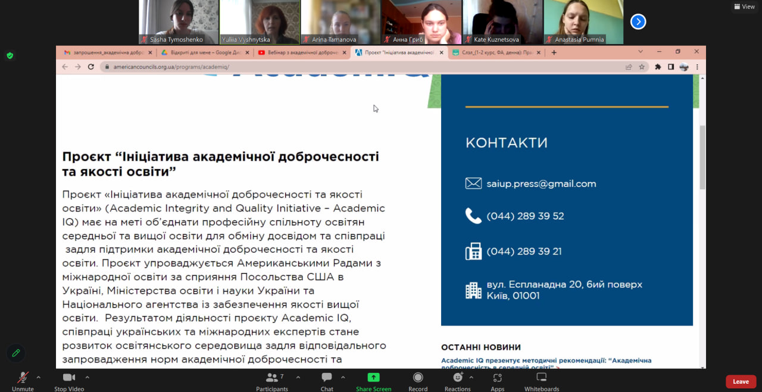
Task: Expand audio options arrow beside Unmute
Action: coord(39,377)
